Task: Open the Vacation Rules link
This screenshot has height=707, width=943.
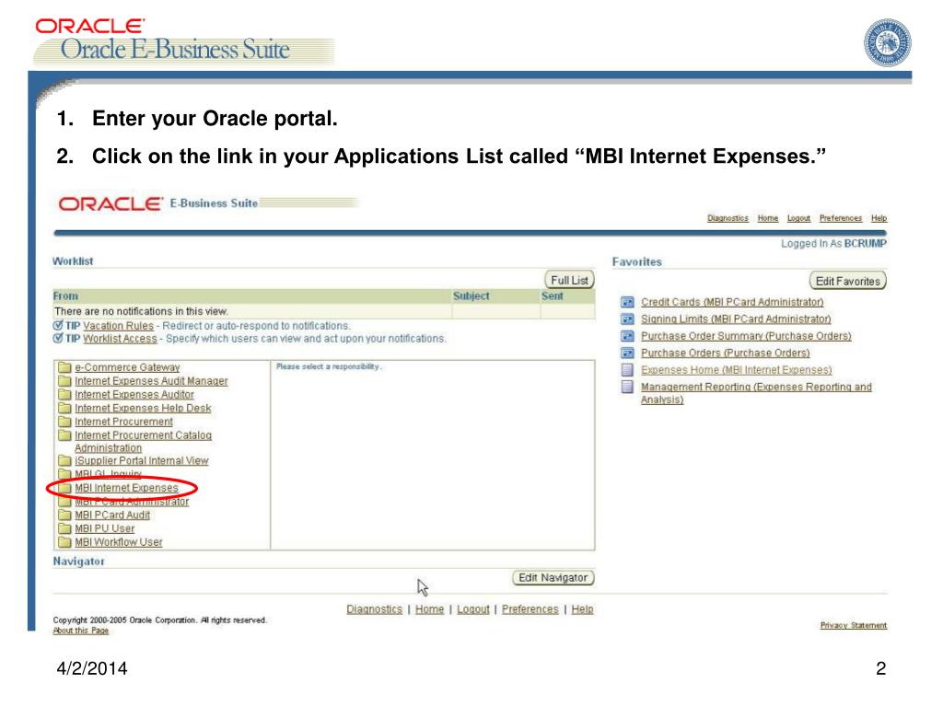Action: [118, 325]
